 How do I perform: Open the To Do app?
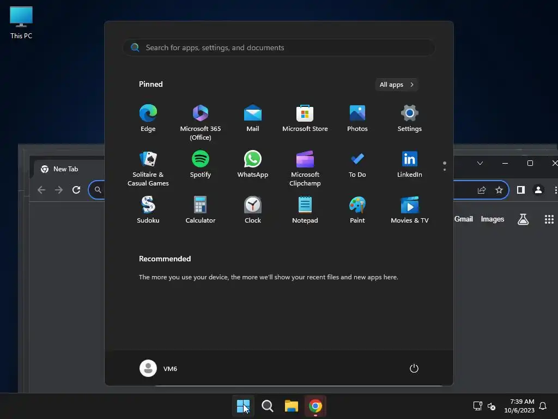(x=357, y=164)
